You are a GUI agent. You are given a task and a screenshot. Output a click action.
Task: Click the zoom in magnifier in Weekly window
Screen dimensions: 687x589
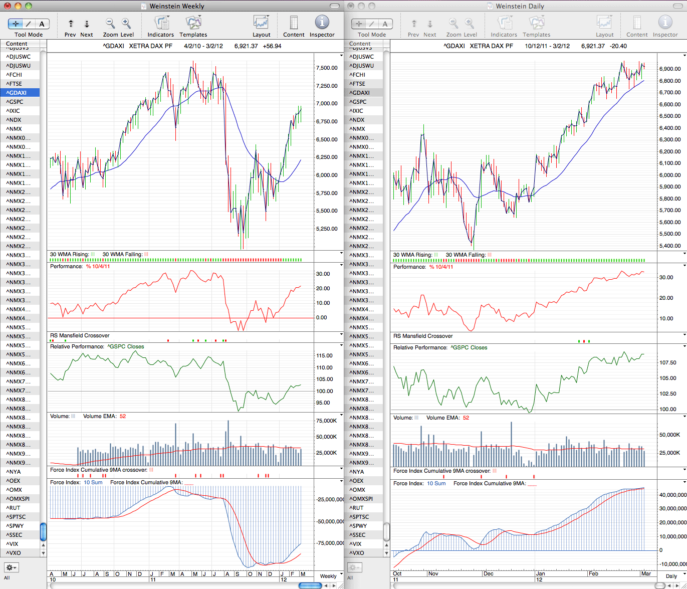126,23
